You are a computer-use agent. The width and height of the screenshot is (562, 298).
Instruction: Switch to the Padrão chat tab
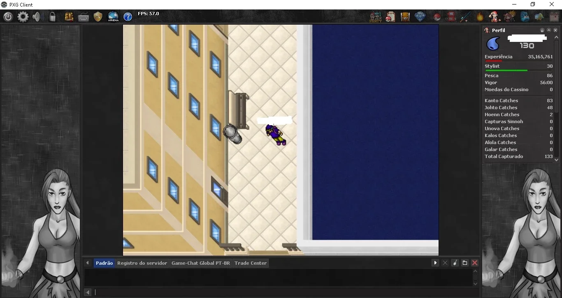pos(104,263)
